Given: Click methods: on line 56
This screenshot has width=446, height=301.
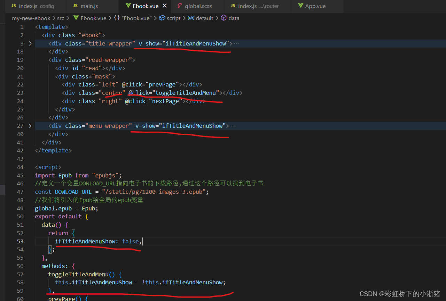Looking at the screenshot, I should (x=55, y=266).
